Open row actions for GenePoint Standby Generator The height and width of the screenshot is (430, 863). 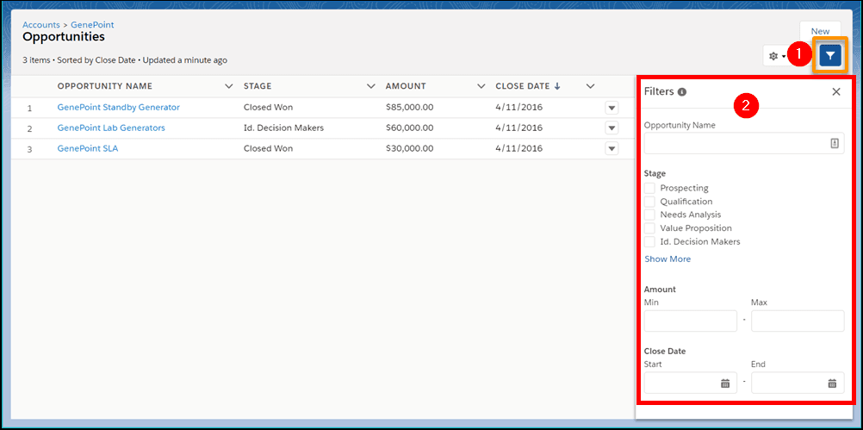click(612, 108)
